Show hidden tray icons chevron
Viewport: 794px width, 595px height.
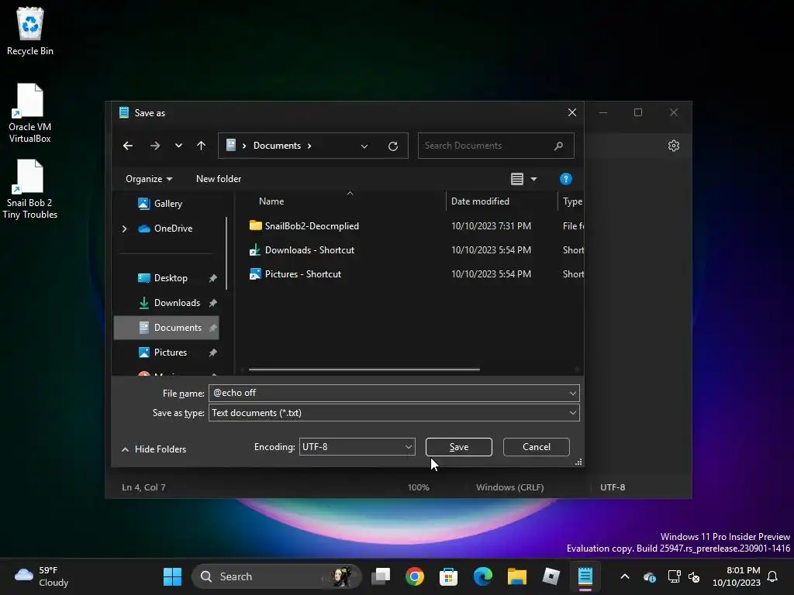(x=625, y=576)
